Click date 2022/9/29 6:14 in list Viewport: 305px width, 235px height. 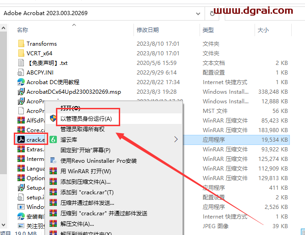pos(156,73)
